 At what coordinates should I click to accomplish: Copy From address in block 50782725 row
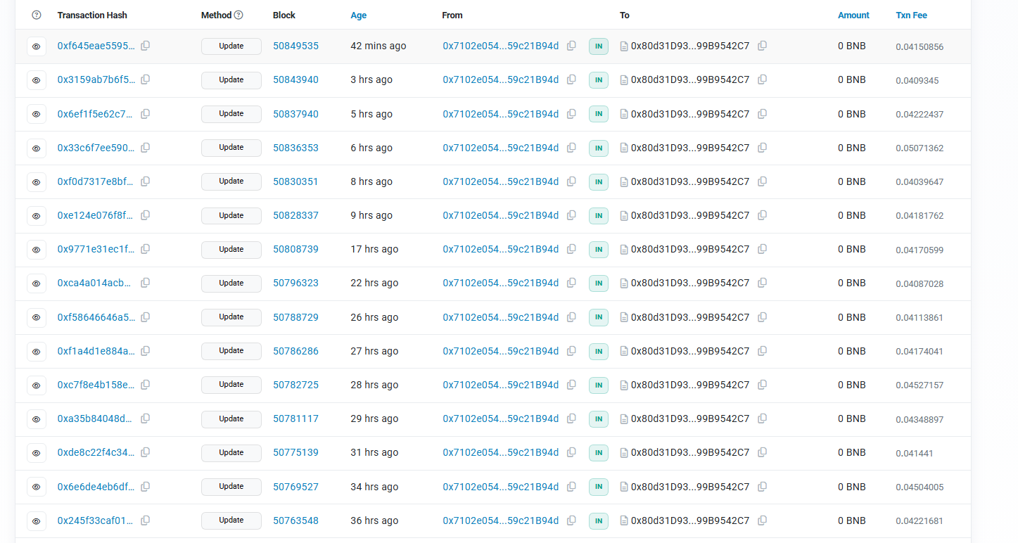tap(571, 385)
